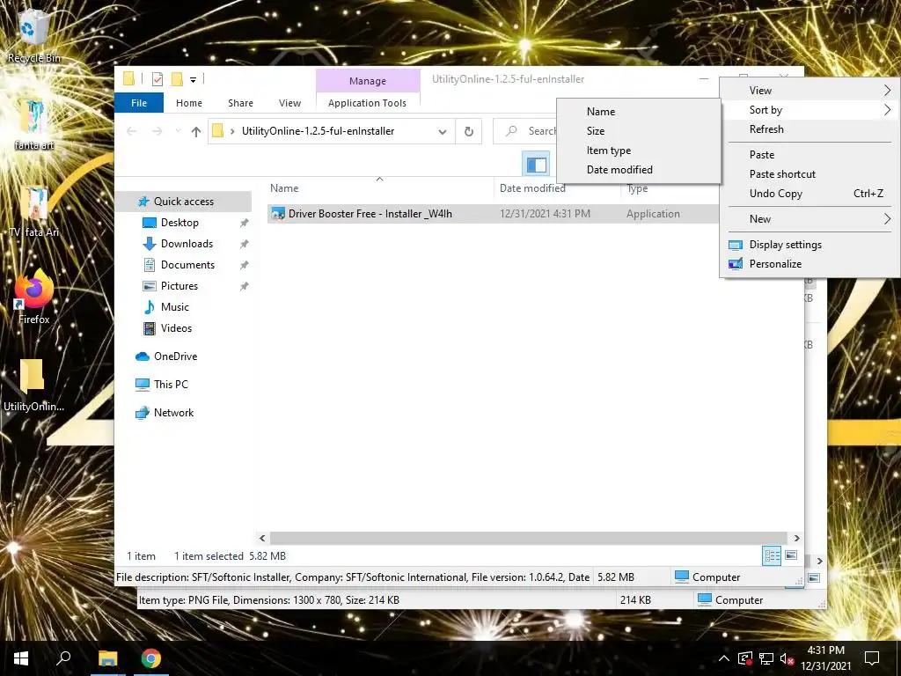901x676 pixels.
Task: Click Paste in the context menu
Action: 809,155
